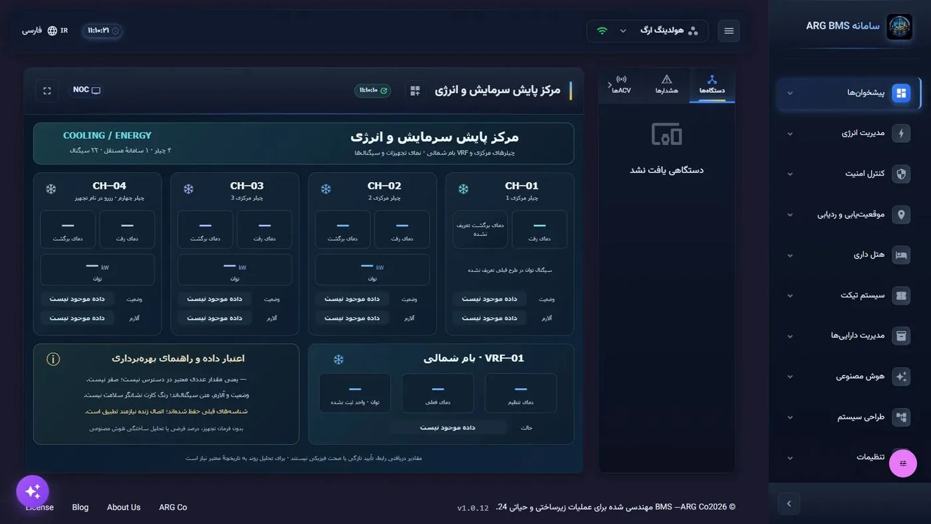Open the License footer link
The width and height of the screenshot is (931, 524).
[40, 507]
